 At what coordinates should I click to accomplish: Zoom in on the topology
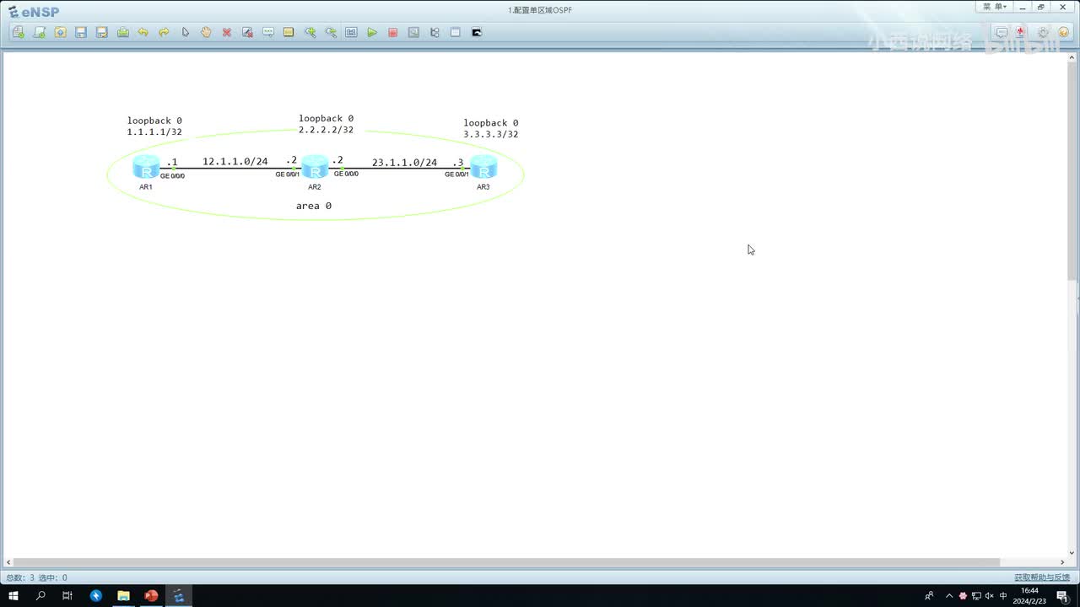coord(310,32)
